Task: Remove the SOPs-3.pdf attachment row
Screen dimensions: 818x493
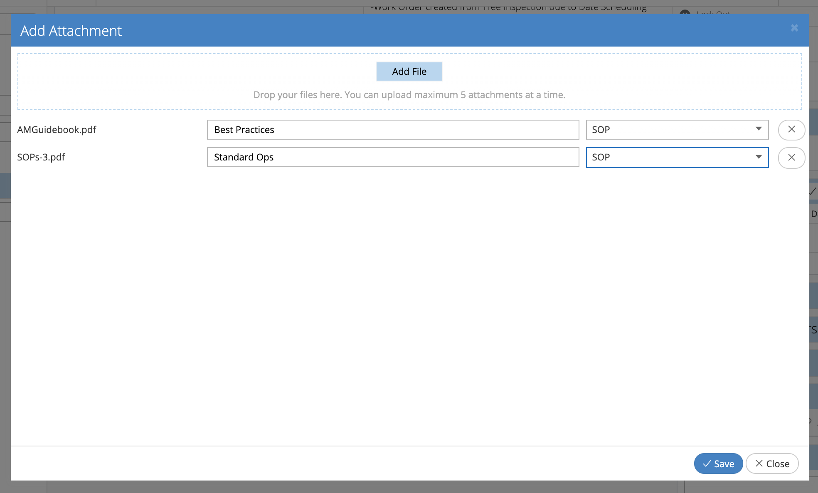Action: (x=791, y=158)
